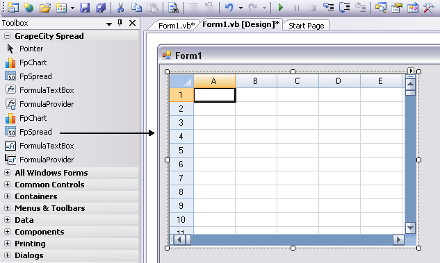This screenshot has width=440, height=263.
Task: Click the Add New Item toolbar icon
Action: tap(61, 8)
